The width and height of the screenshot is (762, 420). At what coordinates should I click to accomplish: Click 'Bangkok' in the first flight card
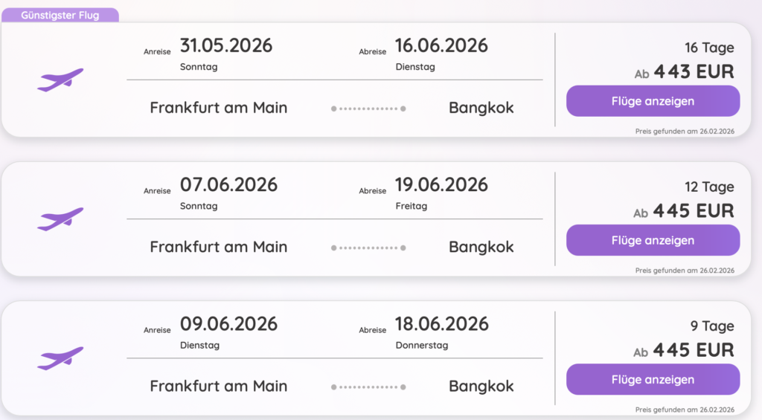click(481, 108)
